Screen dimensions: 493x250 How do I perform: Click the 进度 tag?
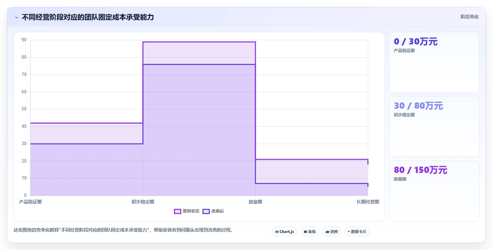click(x=332, y=232)
